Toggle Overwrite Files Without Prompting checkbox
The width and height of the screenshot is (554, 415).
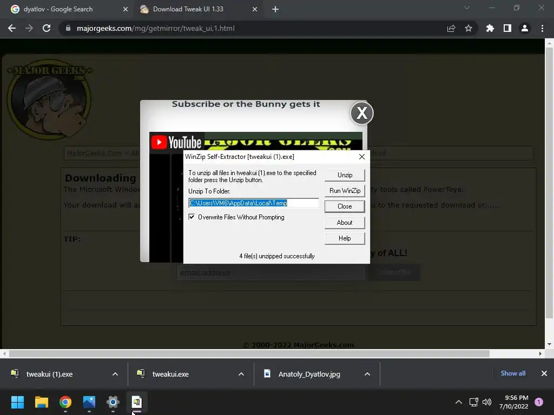click(192, 217)
